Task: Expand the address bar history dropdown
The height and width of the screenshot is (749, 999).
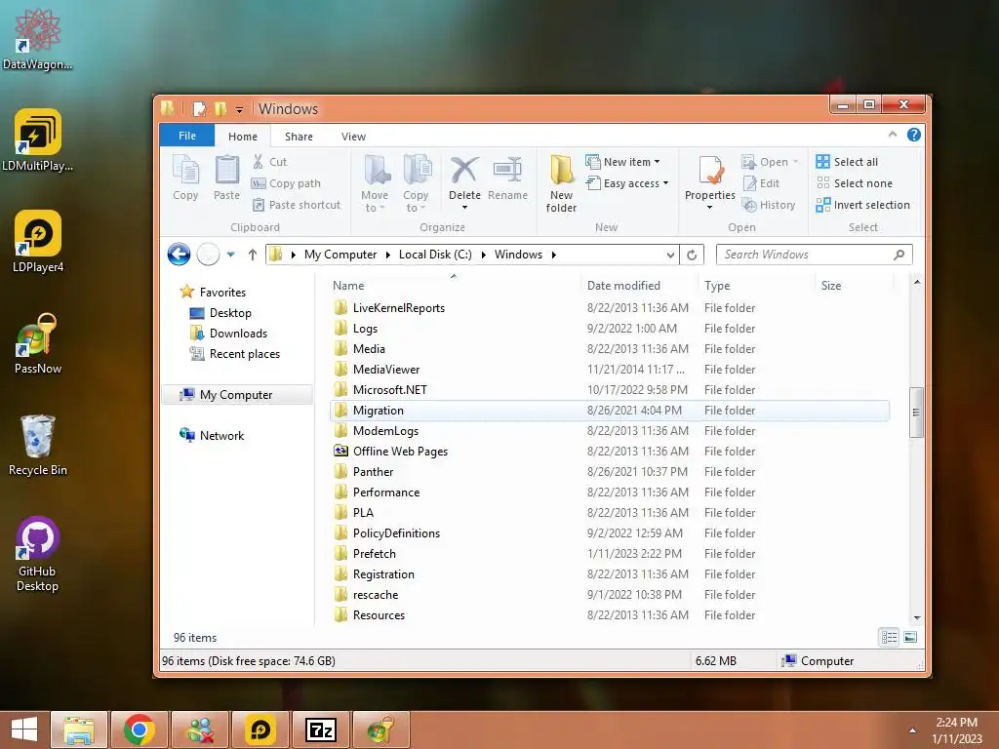Action: 670,255
